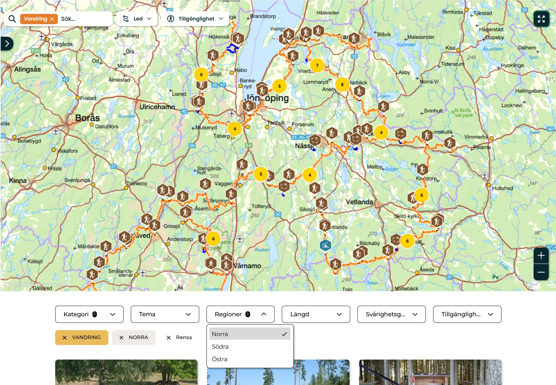Expand the Kategori filter dropdown
This screenshot has width=556, height=385.
pyautogui.click(x=89, y=314)
